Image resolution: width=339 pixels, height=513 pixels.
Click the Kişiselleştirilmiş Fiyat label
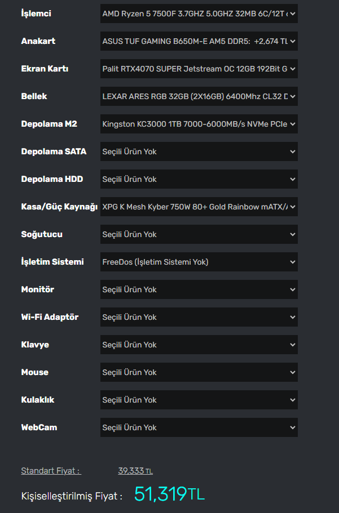(72, 496)
